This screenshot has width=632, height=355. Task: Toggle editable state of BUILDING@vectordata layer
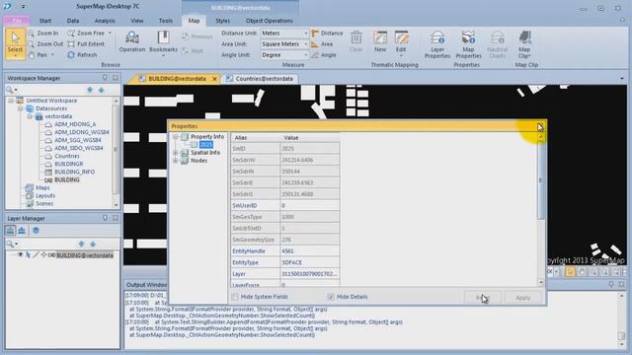[x=36, y=254]
